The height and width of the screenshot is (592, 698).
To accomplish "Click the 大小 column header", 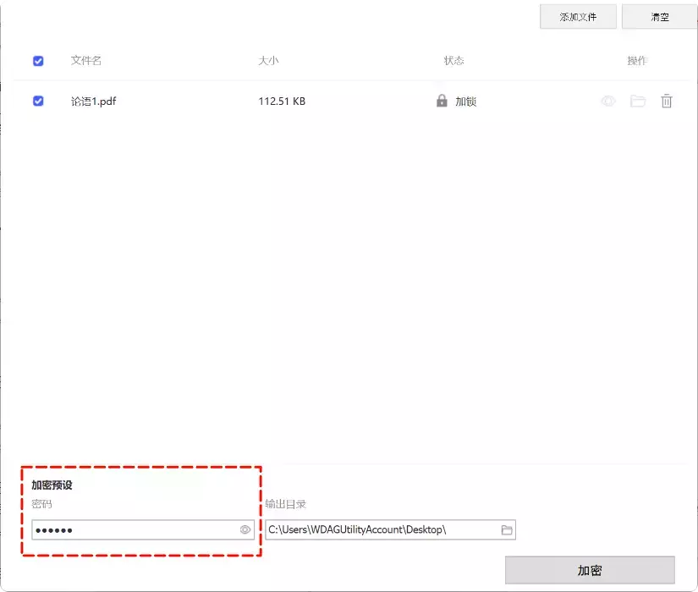I will (271, 61).
